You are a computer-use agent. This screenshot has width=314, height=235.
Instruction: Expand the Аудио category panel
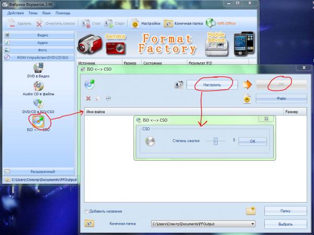click(x=38, y=42)
